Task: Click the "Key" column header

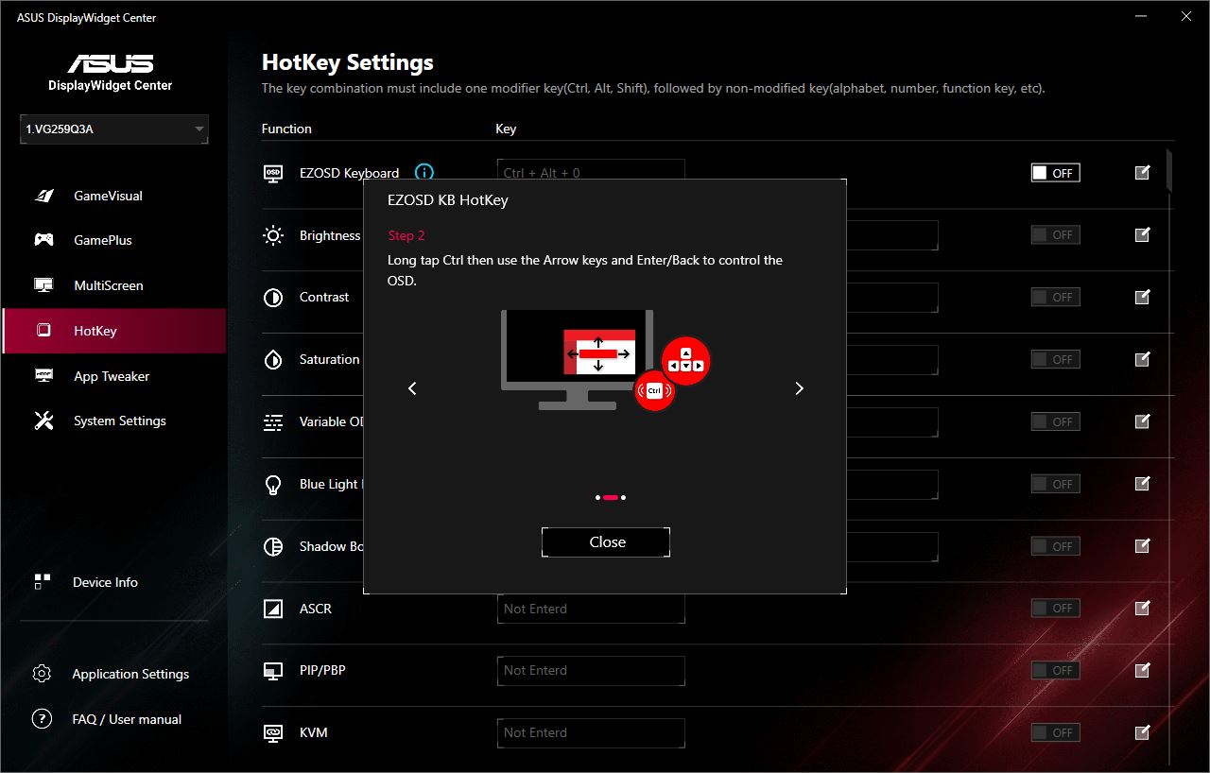Action: (x=506, y=129)
